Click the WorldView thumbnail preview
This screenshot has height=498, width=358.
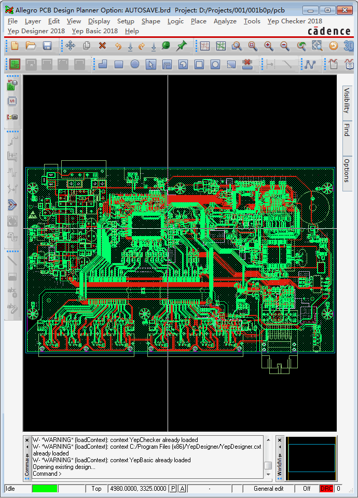[311, 459]
